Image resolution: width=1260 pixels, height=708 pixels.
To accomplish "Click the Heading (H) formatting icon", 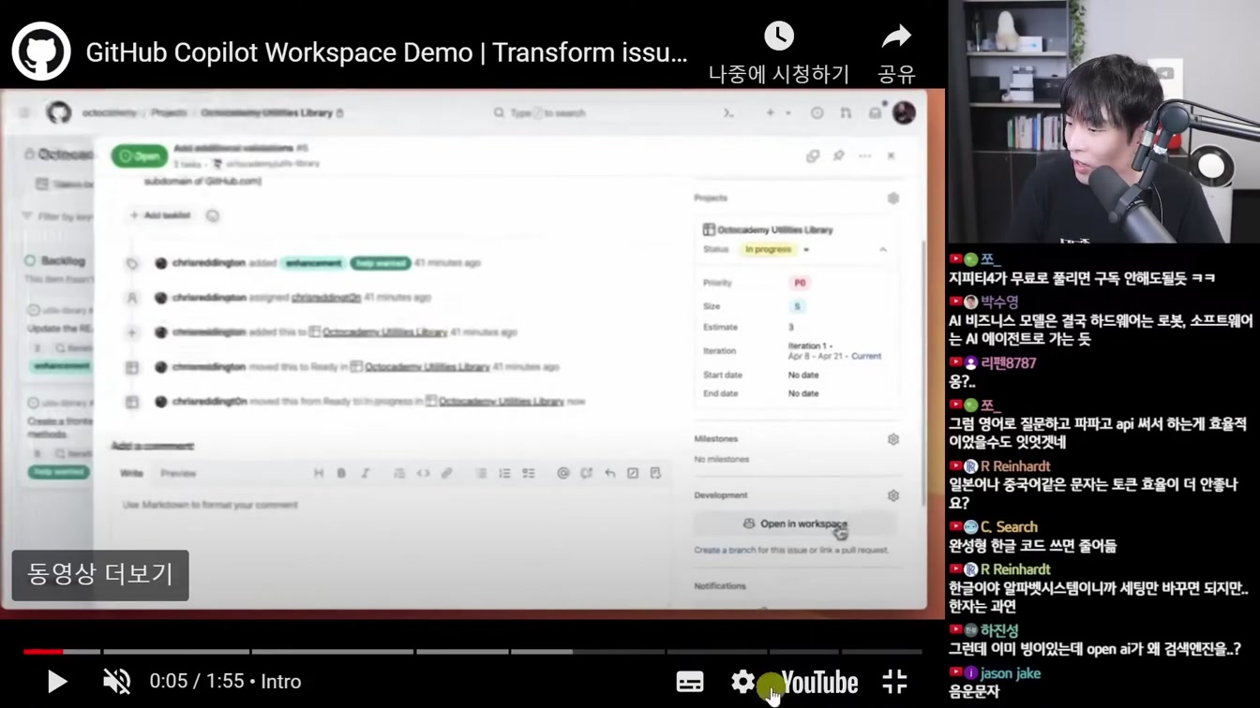I will pyautogui.click(x=319, y=473).
